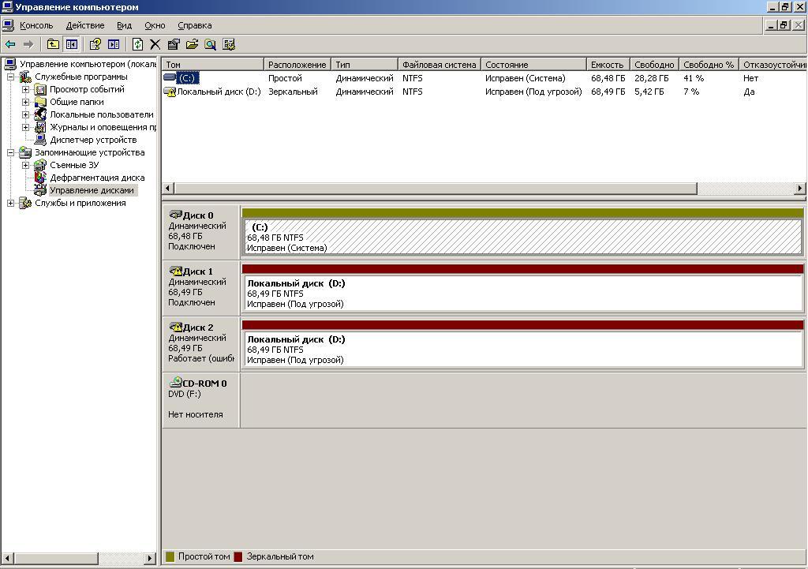Image resolution: width=808 pixels, height=569 pixels.
Task: Click the Up one level folder icon
Action: click(x=53, y=45)
